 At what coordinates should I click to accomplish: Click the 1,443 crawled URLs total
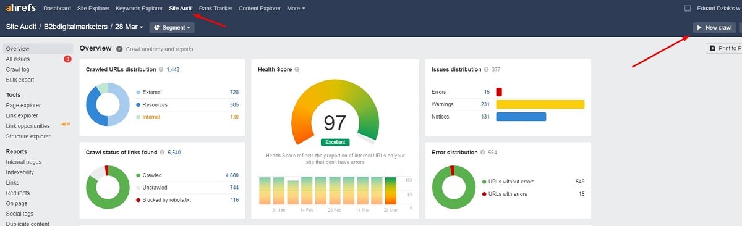point(173,70)
